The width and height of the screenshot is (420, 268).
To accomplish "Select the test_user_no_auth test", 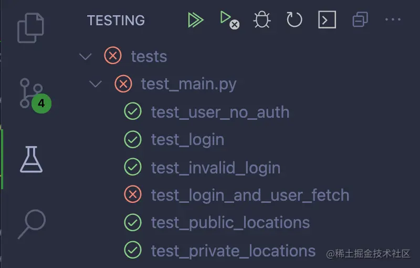I will pyautogui.click(x=220, y=112).
